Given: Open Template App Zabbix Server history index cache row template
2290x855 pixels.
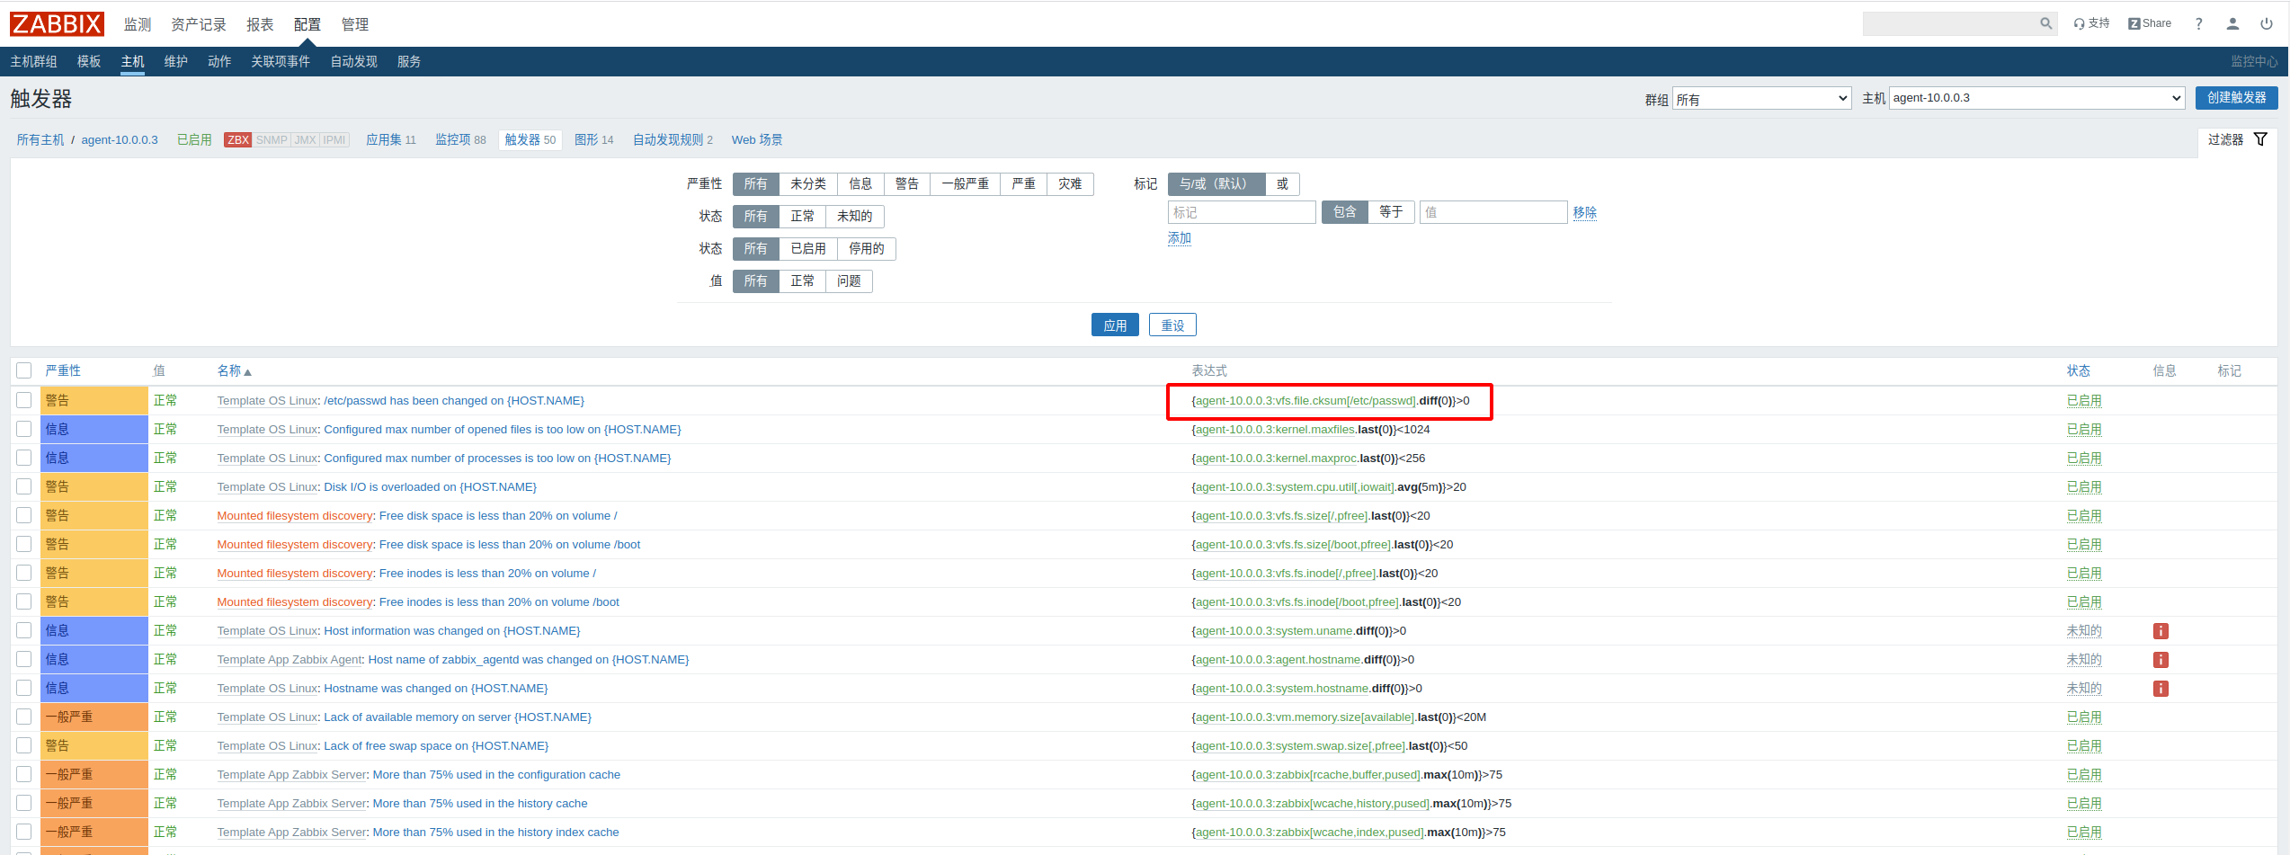Looking at the screenshot, I should pyautogui.click(x=291, y=833).
